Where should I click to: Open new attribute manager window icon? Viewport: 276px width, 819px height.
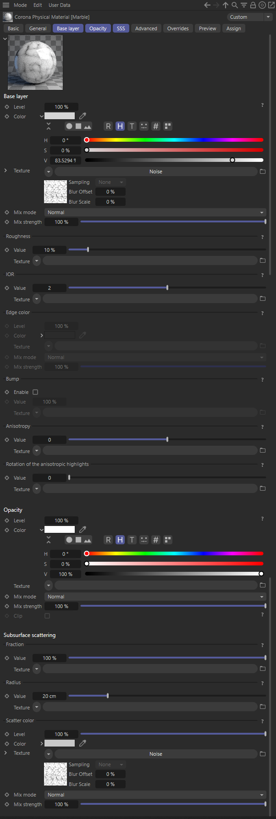click(270, 5)
